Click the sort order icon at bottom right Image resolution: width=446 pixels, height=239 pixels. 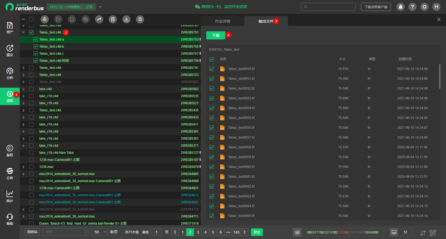(x=423, y=233)
